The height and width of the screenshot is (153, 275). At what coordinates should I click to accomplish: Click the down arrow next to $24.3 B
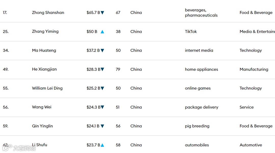click(x=102, y=107)
